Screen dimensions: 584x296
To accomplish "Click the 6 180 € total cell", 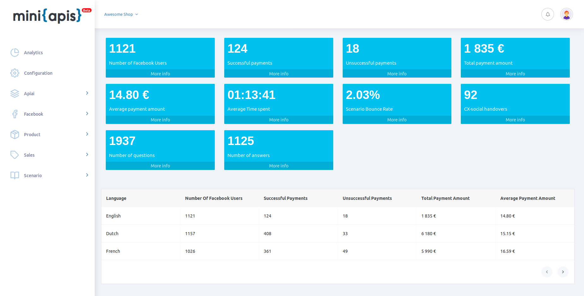I will click(x=456, y=234).
